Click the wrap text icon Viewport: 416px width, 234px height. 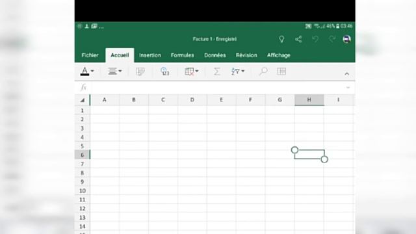tap(140, 71)
